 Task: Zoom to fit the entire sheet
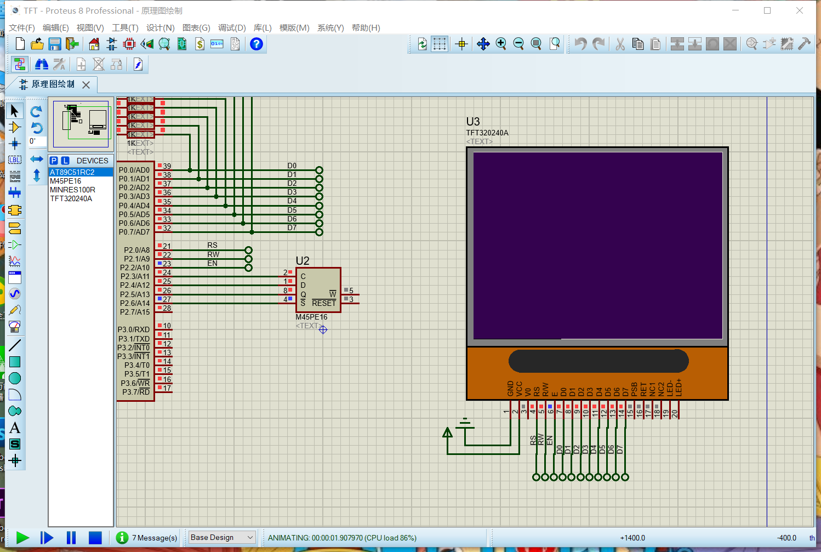[x=536, y=44]
